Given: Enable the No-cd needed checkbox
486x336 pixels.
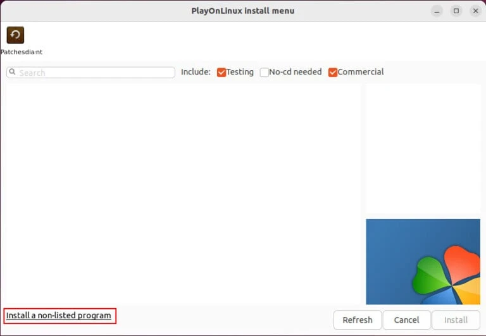Looking at the screenshot, I should tap(265, 73).
